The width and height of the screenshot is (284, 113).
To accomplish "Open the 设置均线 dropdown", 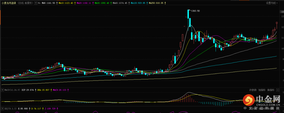I will tap(272, 3).
